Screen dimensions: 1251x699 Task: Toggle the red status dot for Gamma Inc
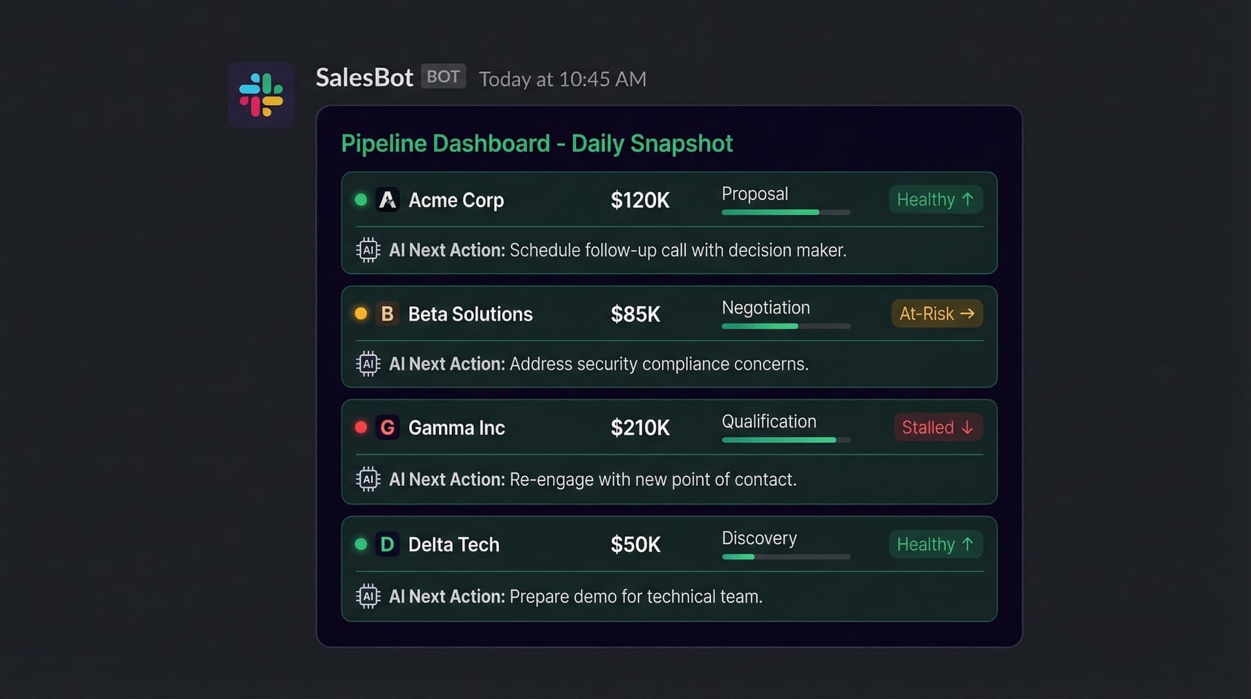[x=361, y=427]
